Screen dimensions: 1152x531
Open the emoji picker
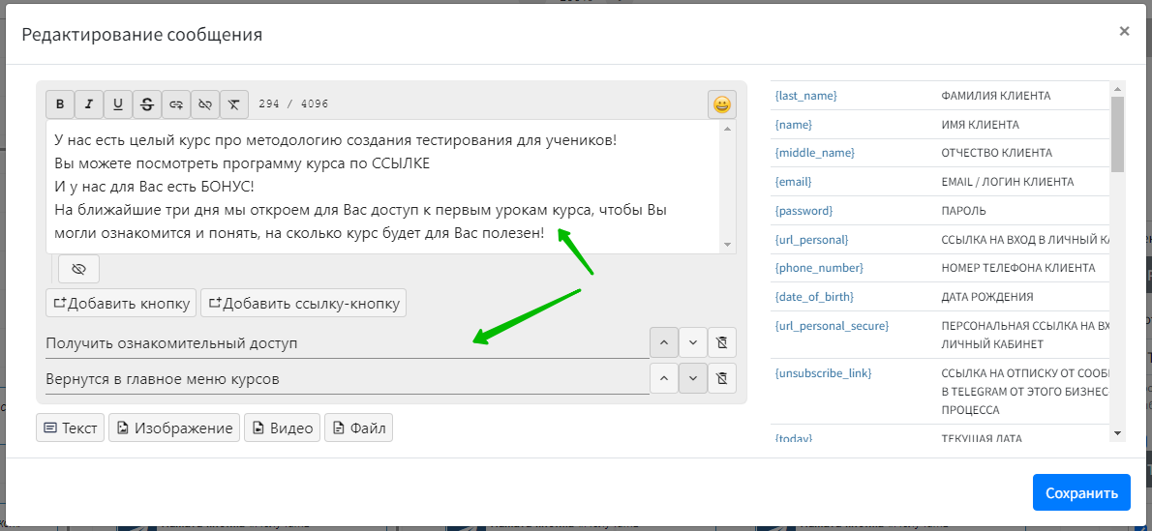coord(721,104)
